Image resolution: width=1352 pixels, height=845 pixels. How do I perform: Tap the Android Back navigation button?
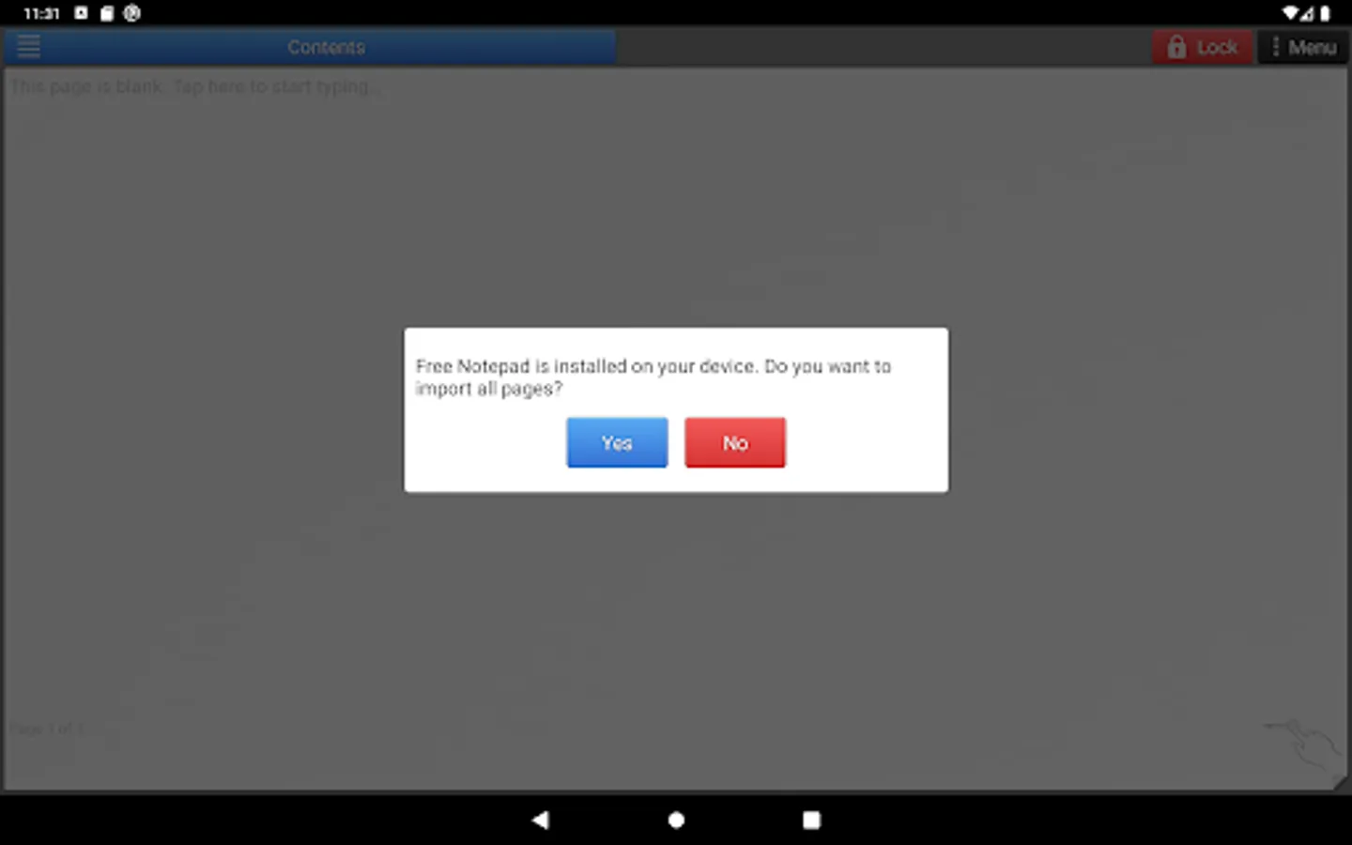click(540, 820)
